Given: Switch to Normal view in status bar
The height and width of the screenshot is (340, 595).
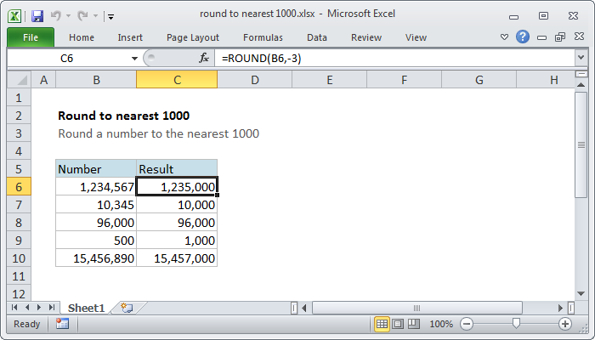Looking at the screenshot, I should tap(382, 324).
